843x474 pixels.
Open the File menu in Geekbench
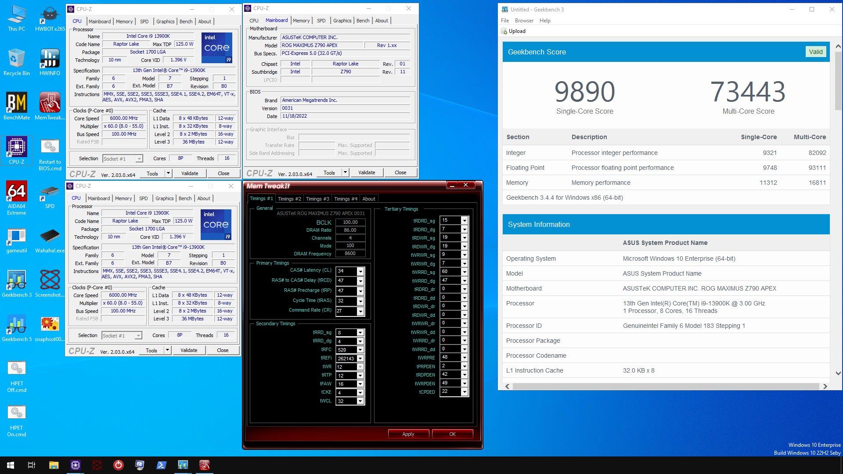(x=505, y=21)
